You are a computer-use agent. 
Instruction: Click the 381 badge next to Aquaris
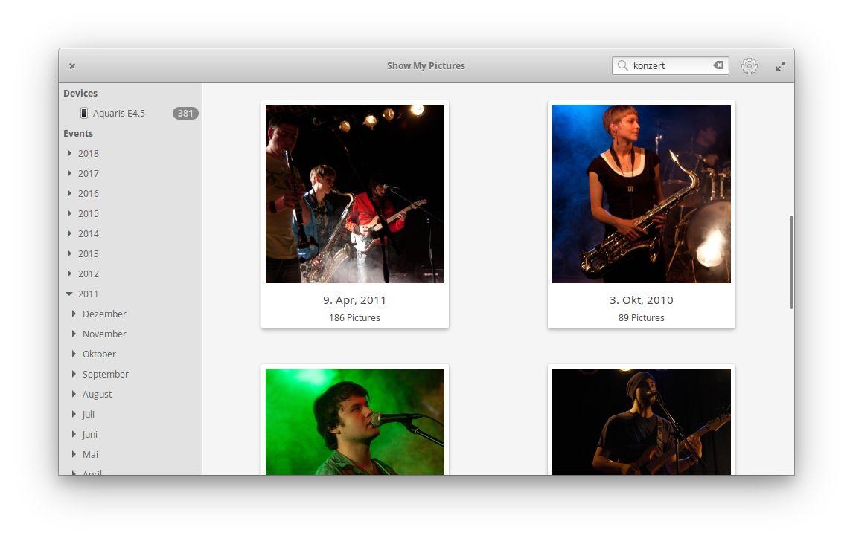pyautogui.click(x=185, y=113)
